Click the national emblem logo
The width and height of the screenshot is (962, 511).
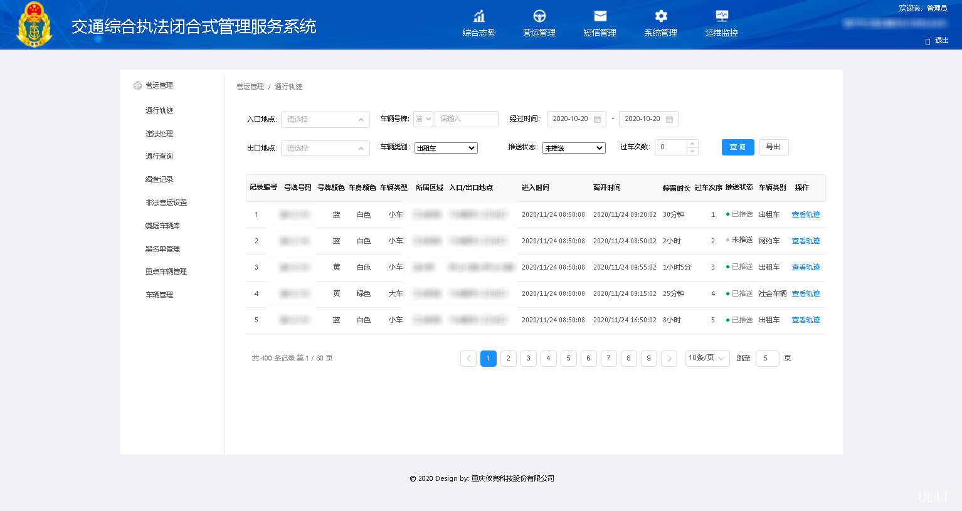click(34, 24)
